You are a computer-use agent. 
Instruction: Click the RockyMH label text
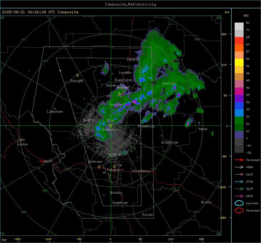[x=77, y=81]
